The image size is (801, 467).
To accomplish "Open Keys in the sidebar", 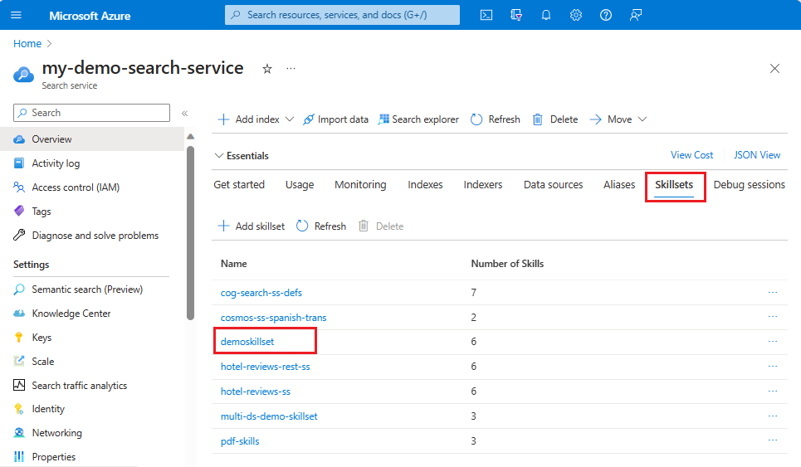I will click(42, 338).
